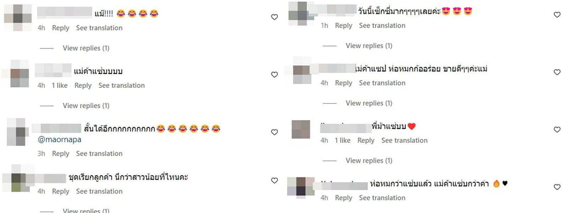Reply to the "ห่อหมกว่าแซ่บแล้ว" comment

click(344, 198)
